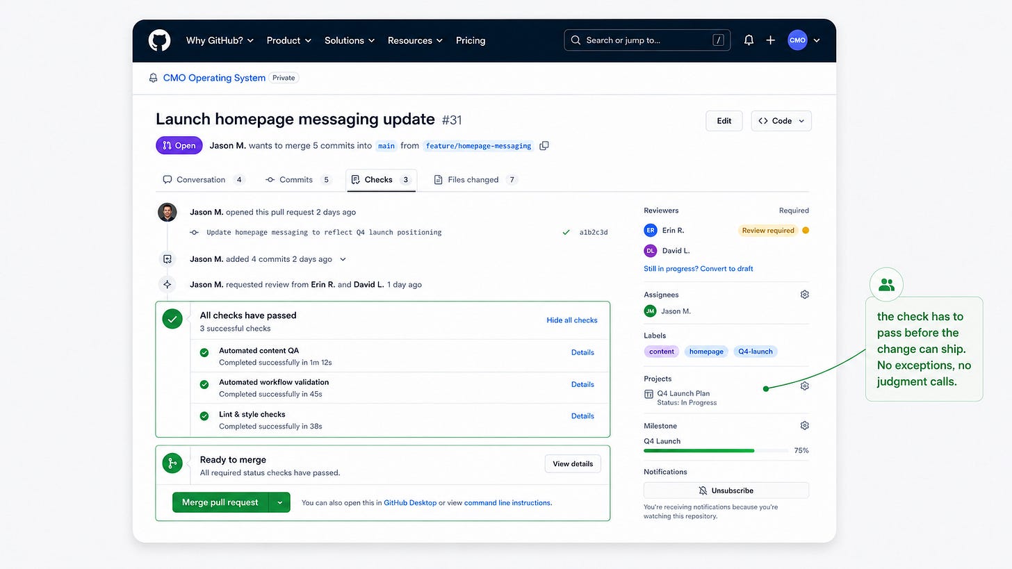Click the Lint & style checks success icon

(x=204, y=416)
